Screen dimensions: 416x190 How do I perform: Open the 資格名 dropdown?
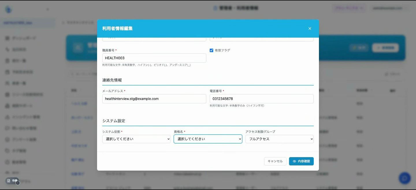pos(208,139)
